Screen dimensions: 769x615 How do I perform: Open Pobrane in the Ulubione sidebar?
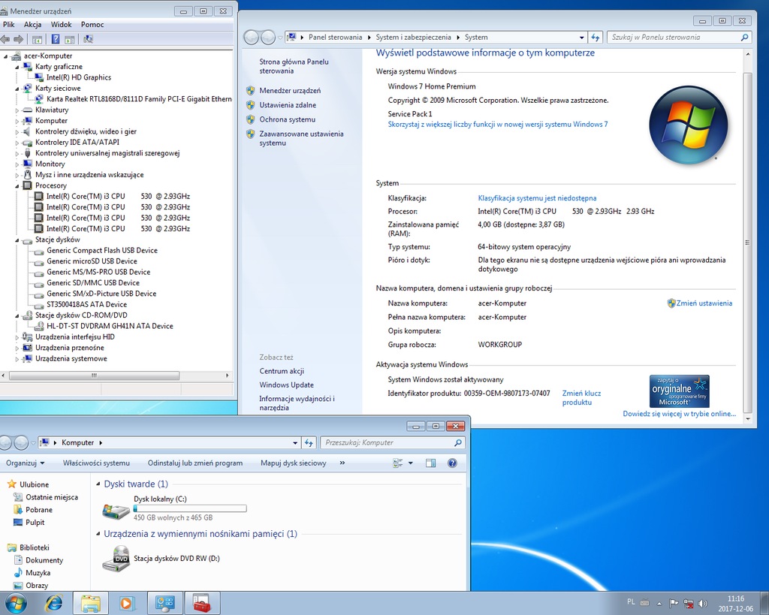point(39,510)
